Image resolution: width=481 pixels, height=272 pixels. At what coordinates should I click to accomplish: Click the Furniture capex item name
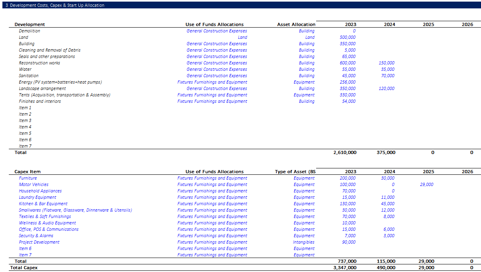point(28,178)
